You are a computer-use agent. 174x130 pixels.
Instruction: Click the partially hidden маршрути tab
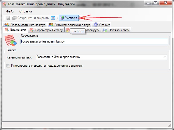click(x=94, y=30)
